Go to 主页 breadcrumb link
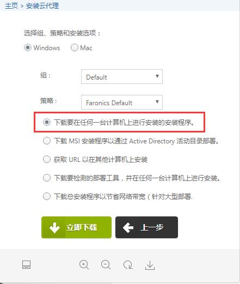The width and height of the screenshot is (240, 284). [11, 6]
